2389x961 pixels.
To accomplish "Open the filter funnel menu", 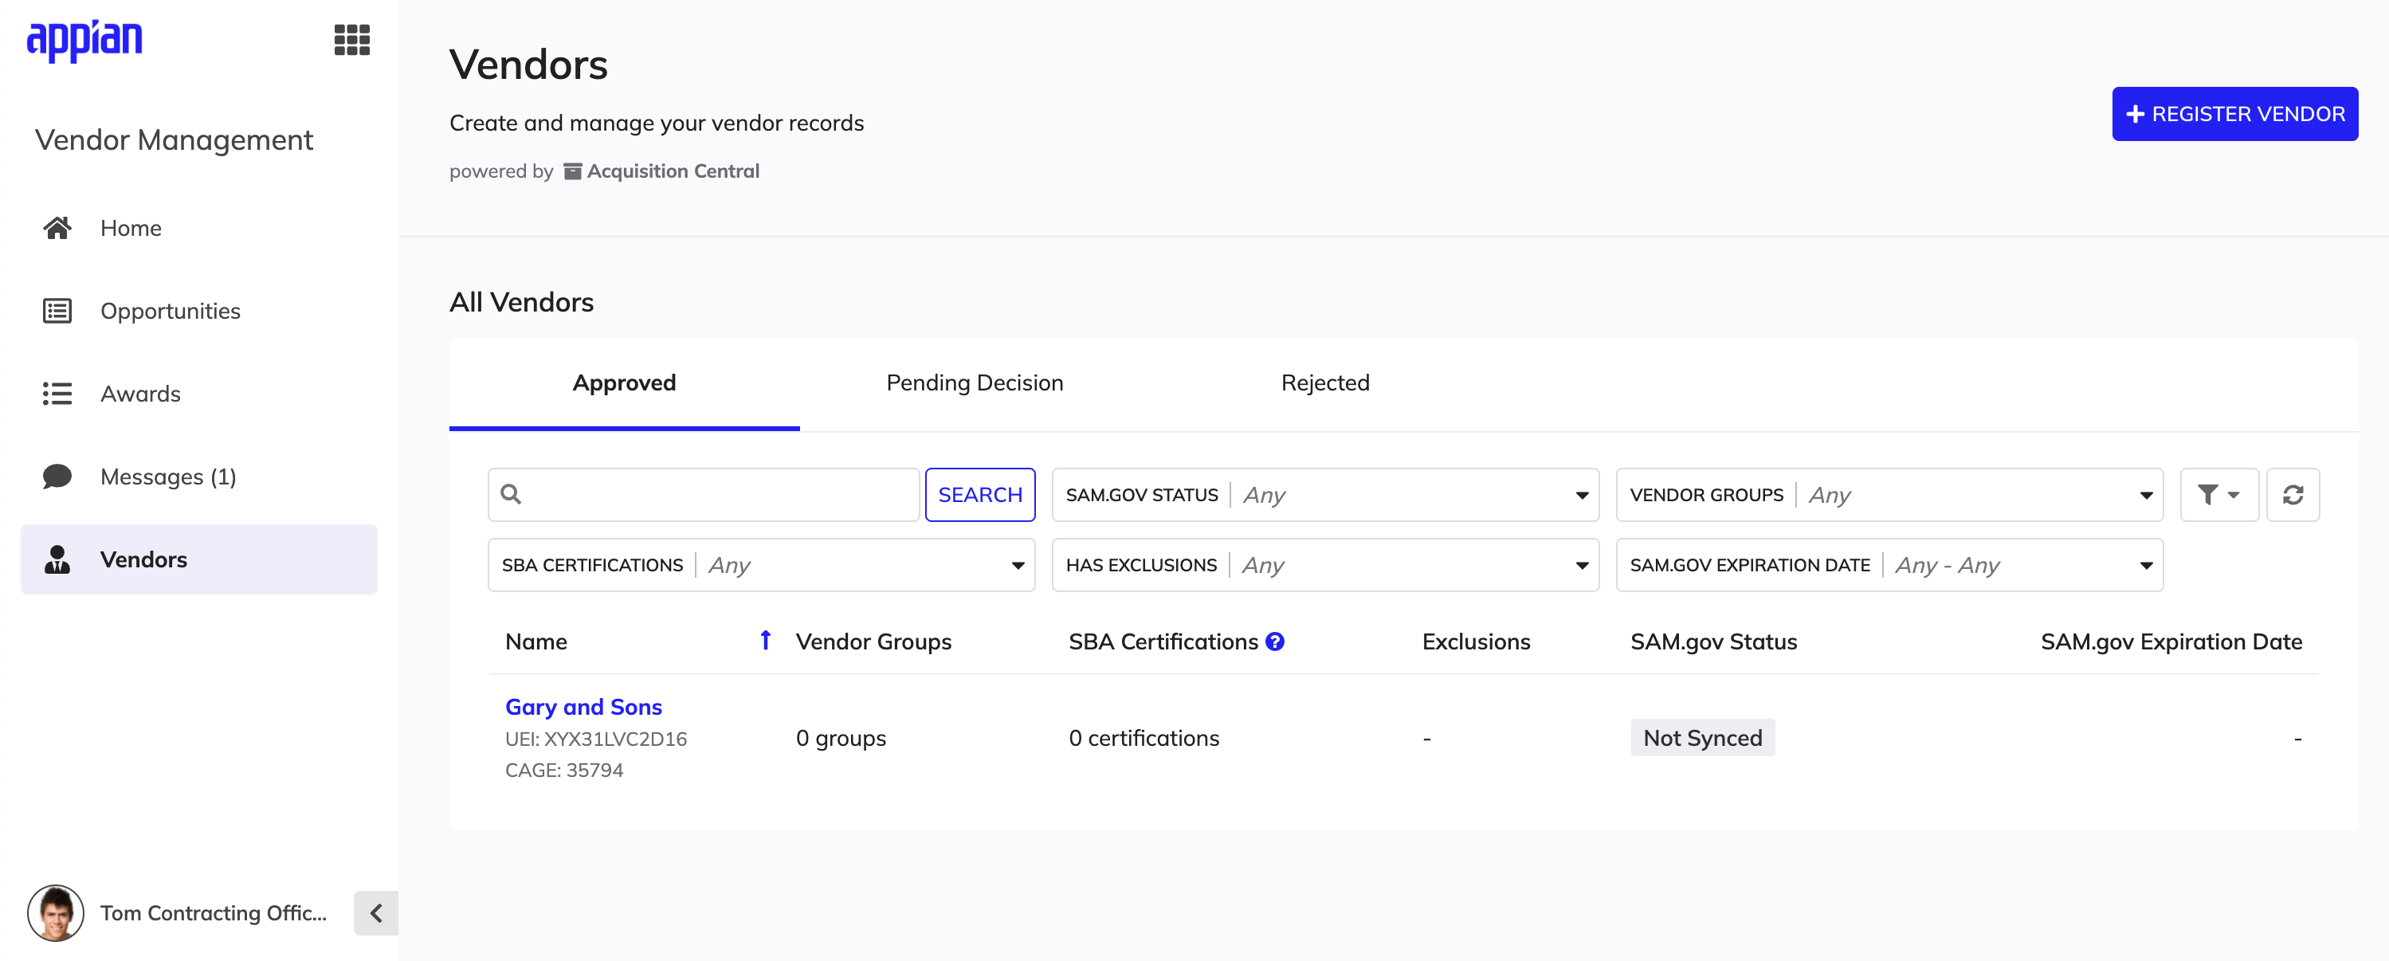I will (x=2218, y=496).
